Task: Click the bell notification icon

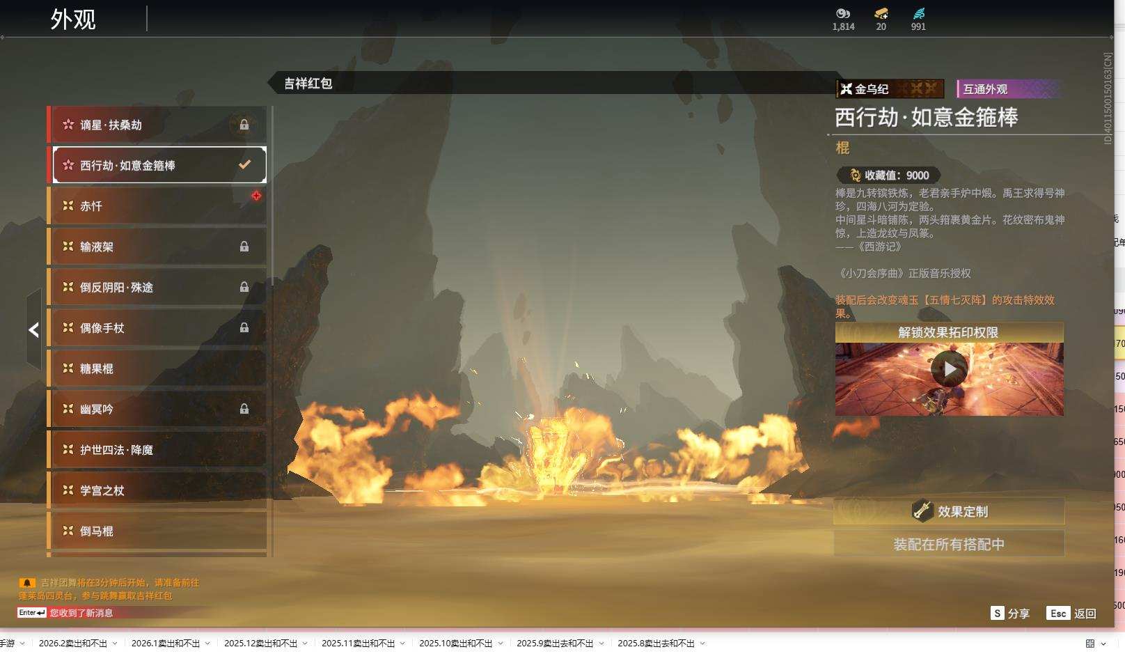Action: pyautogui.click(x=27, y=583)
